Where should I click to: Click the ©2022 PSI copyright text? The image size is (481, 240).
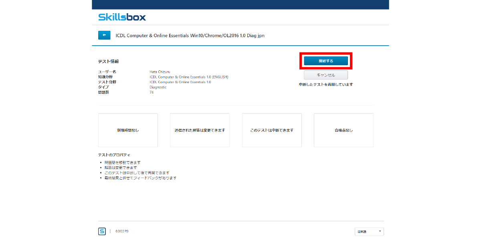[122, 231]
